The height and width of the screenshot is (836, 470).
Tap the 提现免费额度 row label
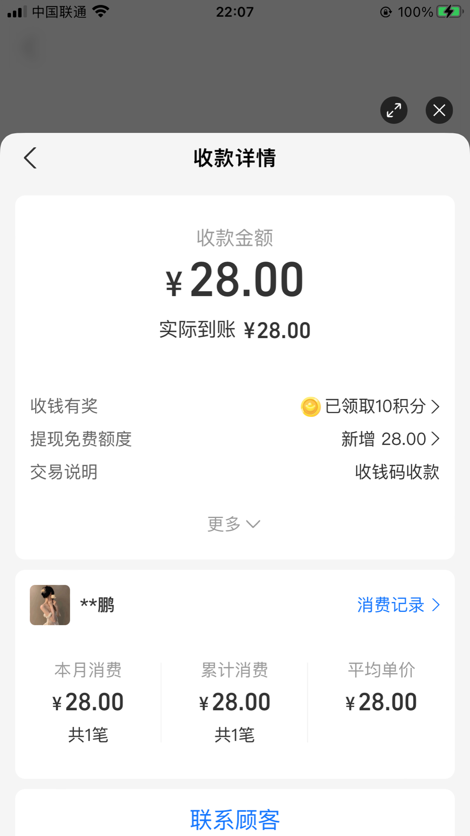click(81, 439)
